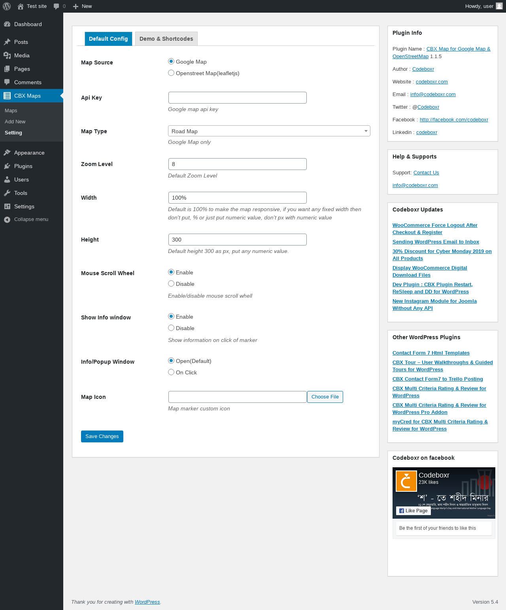
Task: Click Save Changes button
Action: click(x=102, y=436)
